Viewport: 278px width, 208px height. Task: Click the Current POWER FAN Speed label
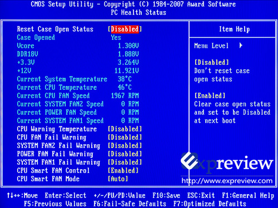tap(57, 113)
